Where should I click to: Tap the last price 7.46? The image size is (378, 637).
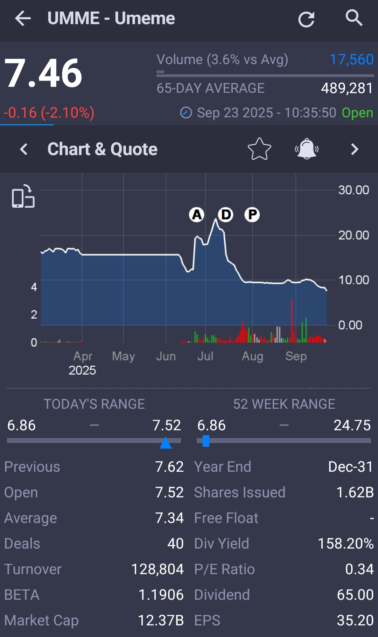[43, 73]
